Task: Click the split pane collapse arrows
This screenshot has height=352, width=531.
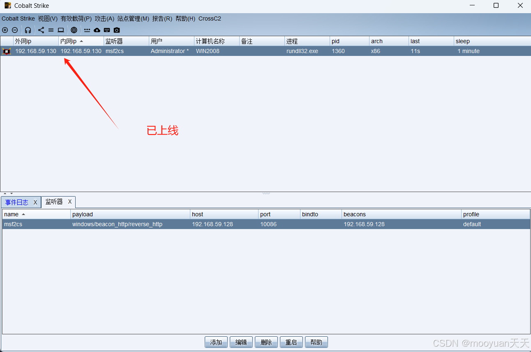Action: [8, 193]
